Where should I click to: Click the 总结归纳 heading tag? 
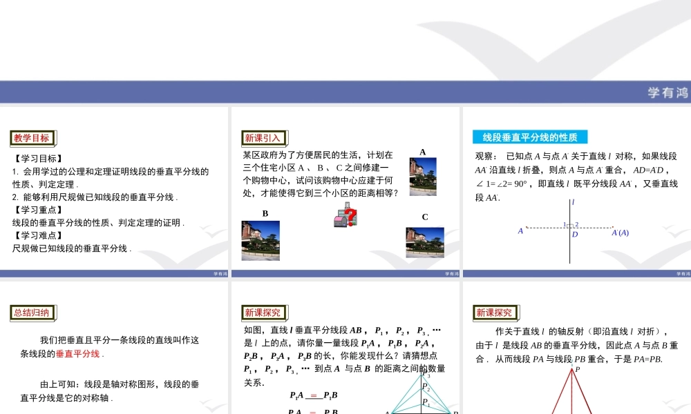(x=32, y=313)
